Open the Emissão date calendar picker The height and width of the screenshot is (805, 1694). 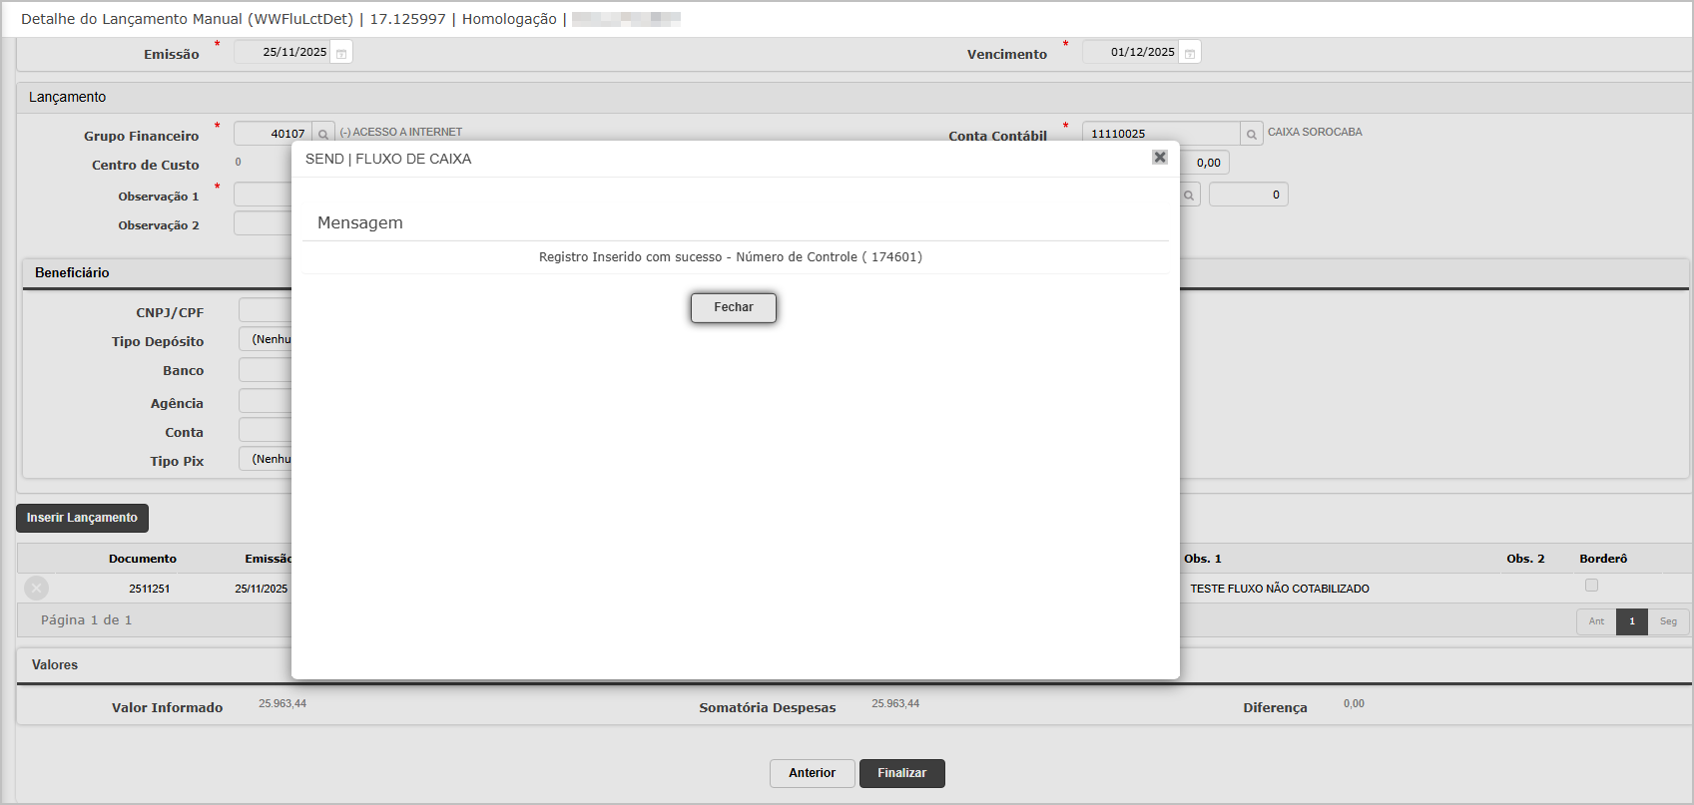pos(341,53)
